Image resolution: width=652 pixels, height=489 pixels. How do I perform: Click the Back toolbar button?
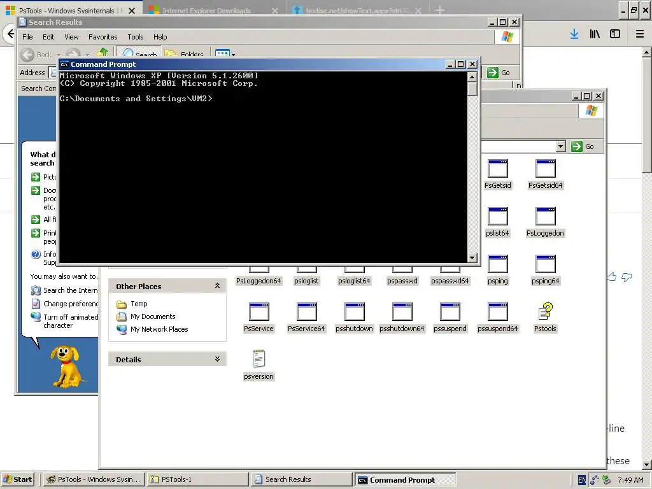click(x=36, y=54)
